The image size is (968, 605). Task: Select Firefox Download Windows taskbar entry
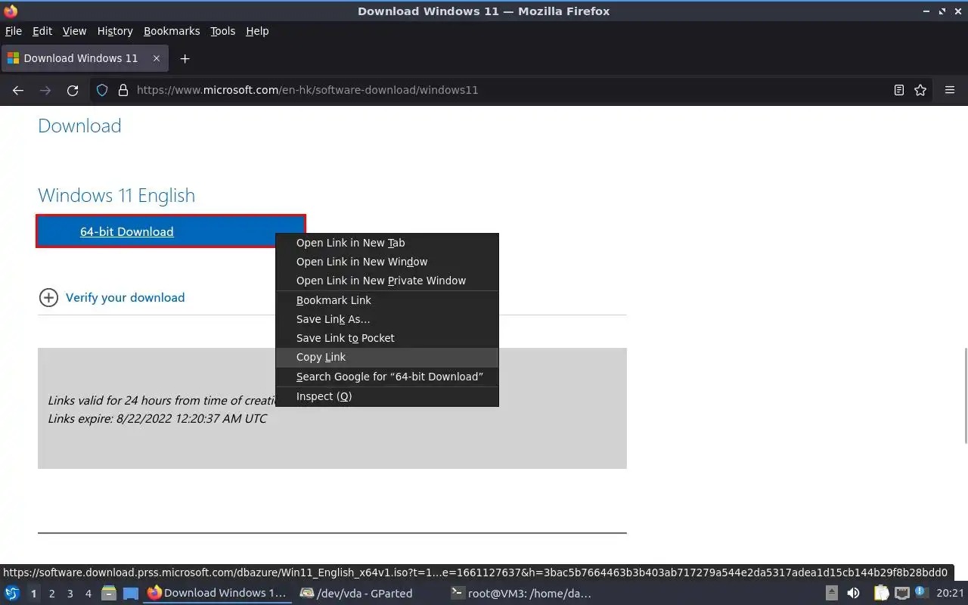(x=218, y=594)
